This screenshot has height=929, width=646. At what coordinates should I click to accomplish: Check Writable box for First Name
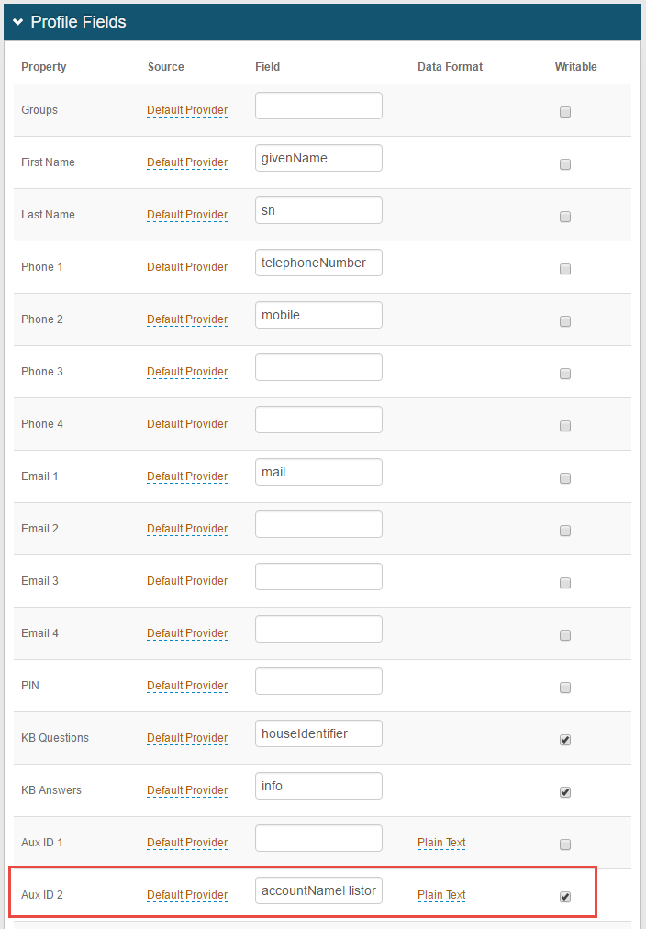(x=565, y=164)
